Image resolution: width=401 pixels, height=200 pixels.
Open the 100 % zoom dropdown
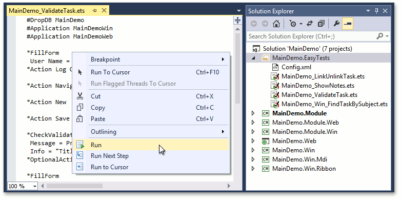(35, 187)
